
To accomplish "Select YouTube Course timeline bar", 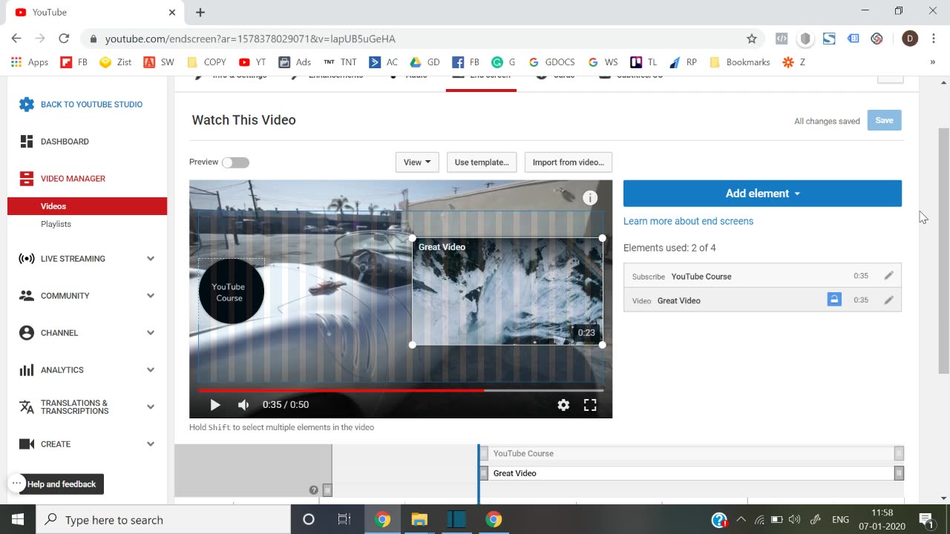I will [x=691, y=453].
